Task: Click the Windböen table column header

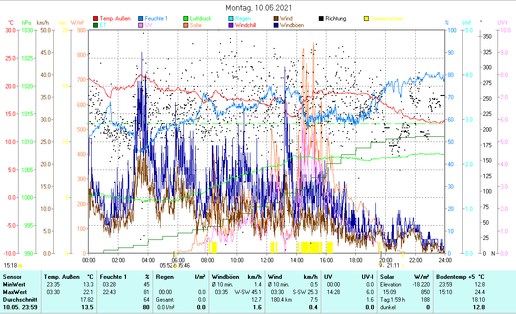Action: pos(224,276)
